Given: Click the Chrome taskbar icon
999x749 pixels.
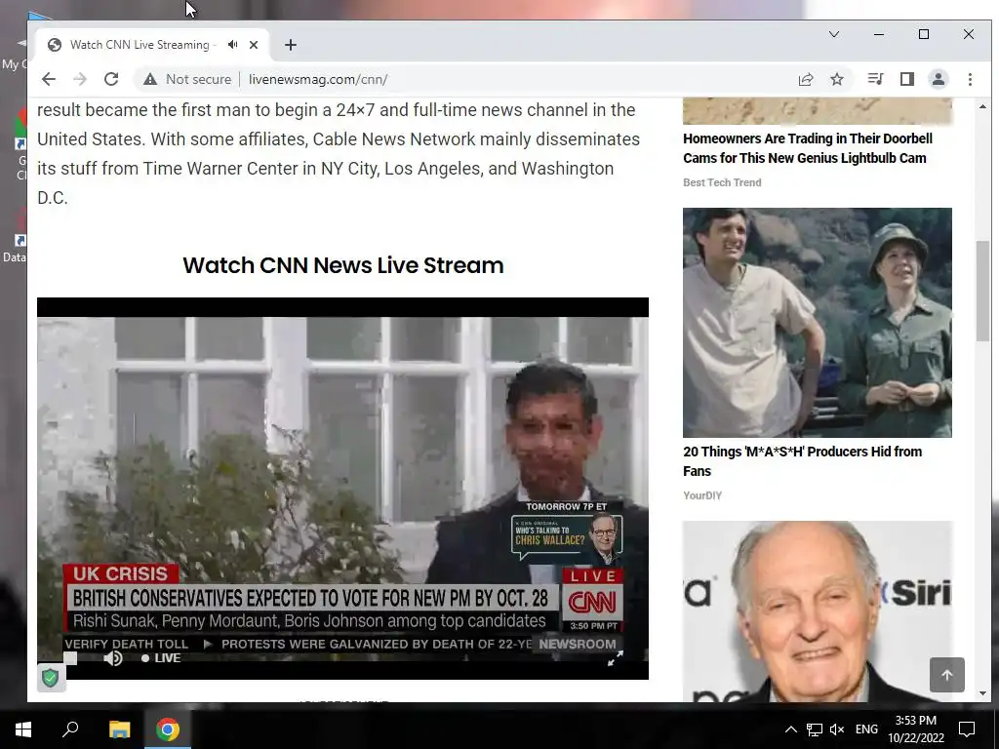Looking at the screenshot, I should click(168, 729).
